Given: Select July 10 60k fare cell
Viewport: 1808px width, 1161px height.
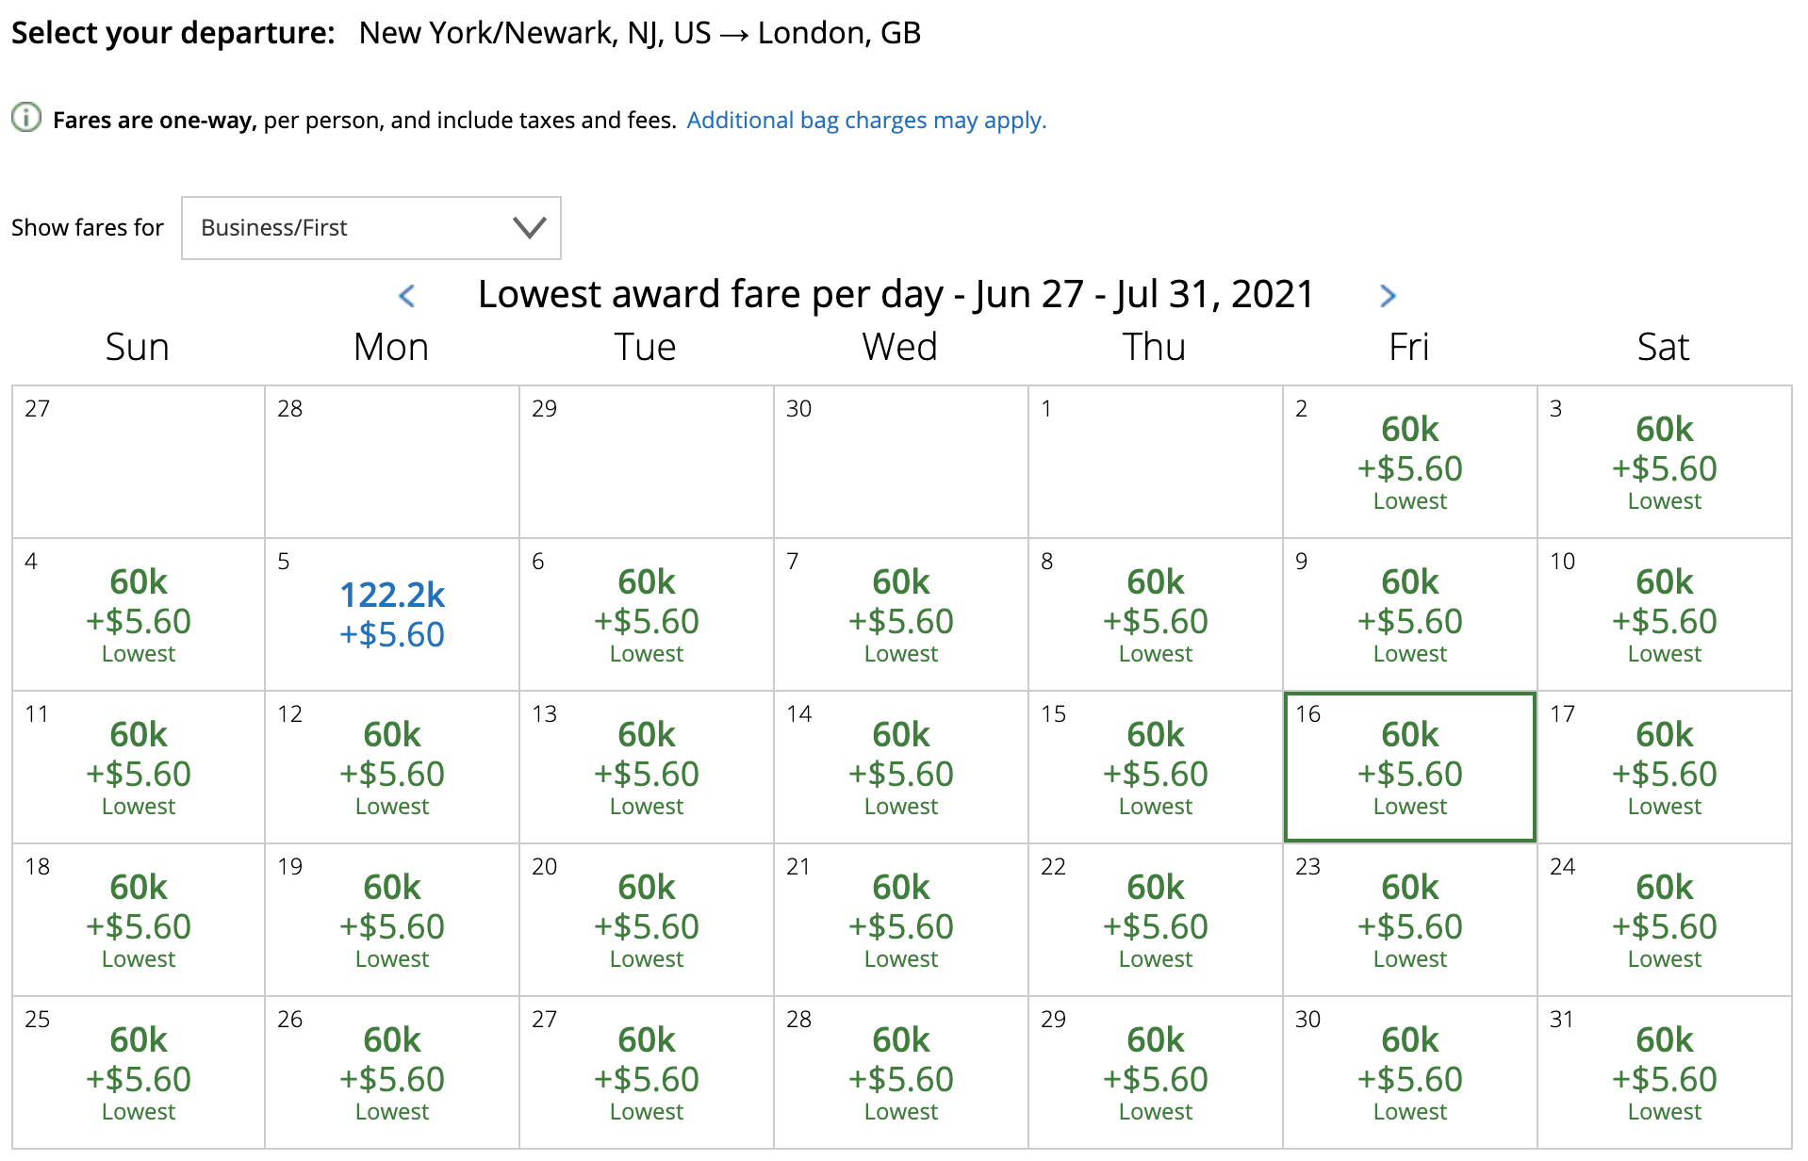Looking at the screenshot, I should [1664, 614].
